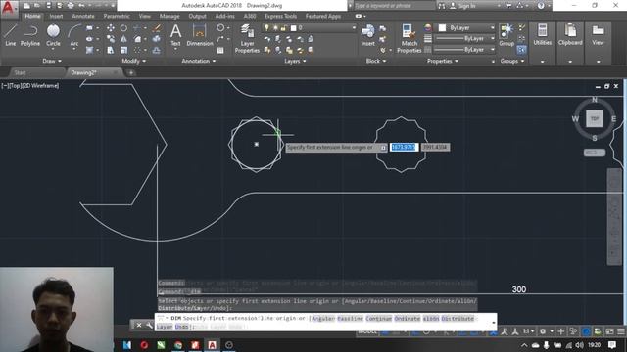This screenshot has width=627, height=352.
Task: Switch to the Start file tab
Action: pos(20,72)
